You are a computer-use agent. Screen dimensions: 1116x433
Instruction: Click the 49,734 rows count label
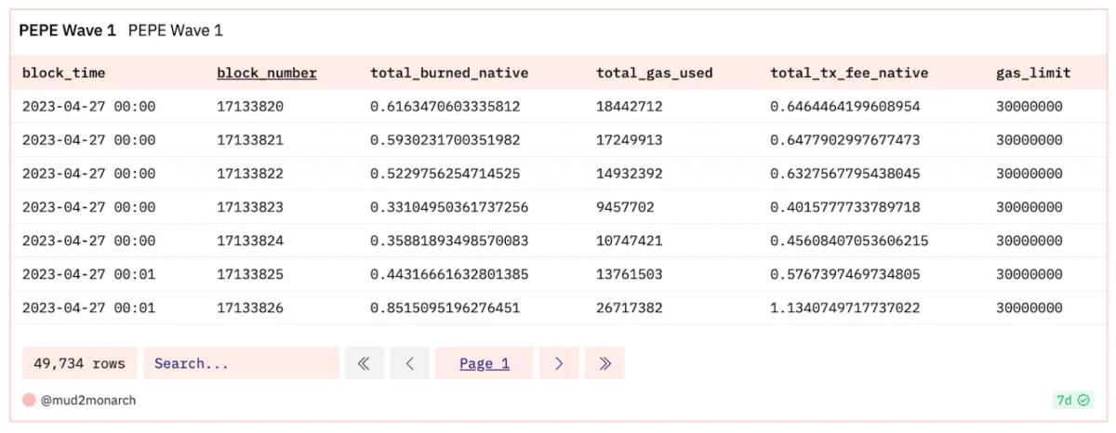pos(79,363)
